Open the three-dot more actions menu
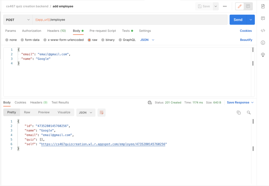This screenshot has height=186, width=269. tap(225, 6)
